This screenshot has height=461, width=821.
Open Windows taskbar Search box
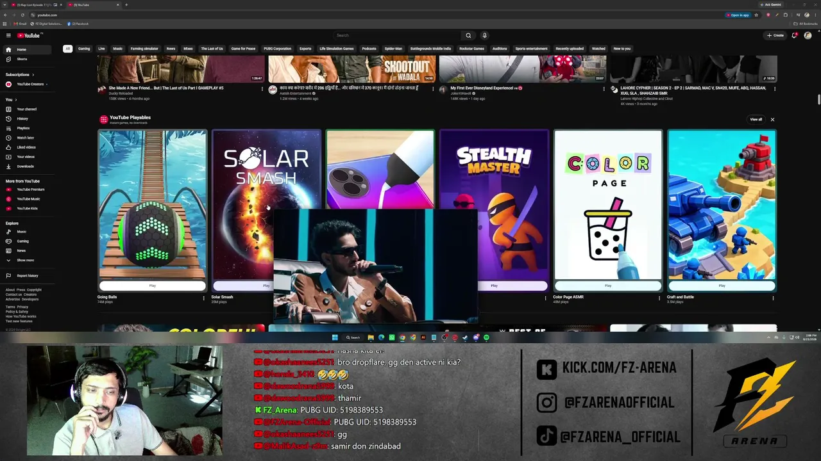coord(353,337)
